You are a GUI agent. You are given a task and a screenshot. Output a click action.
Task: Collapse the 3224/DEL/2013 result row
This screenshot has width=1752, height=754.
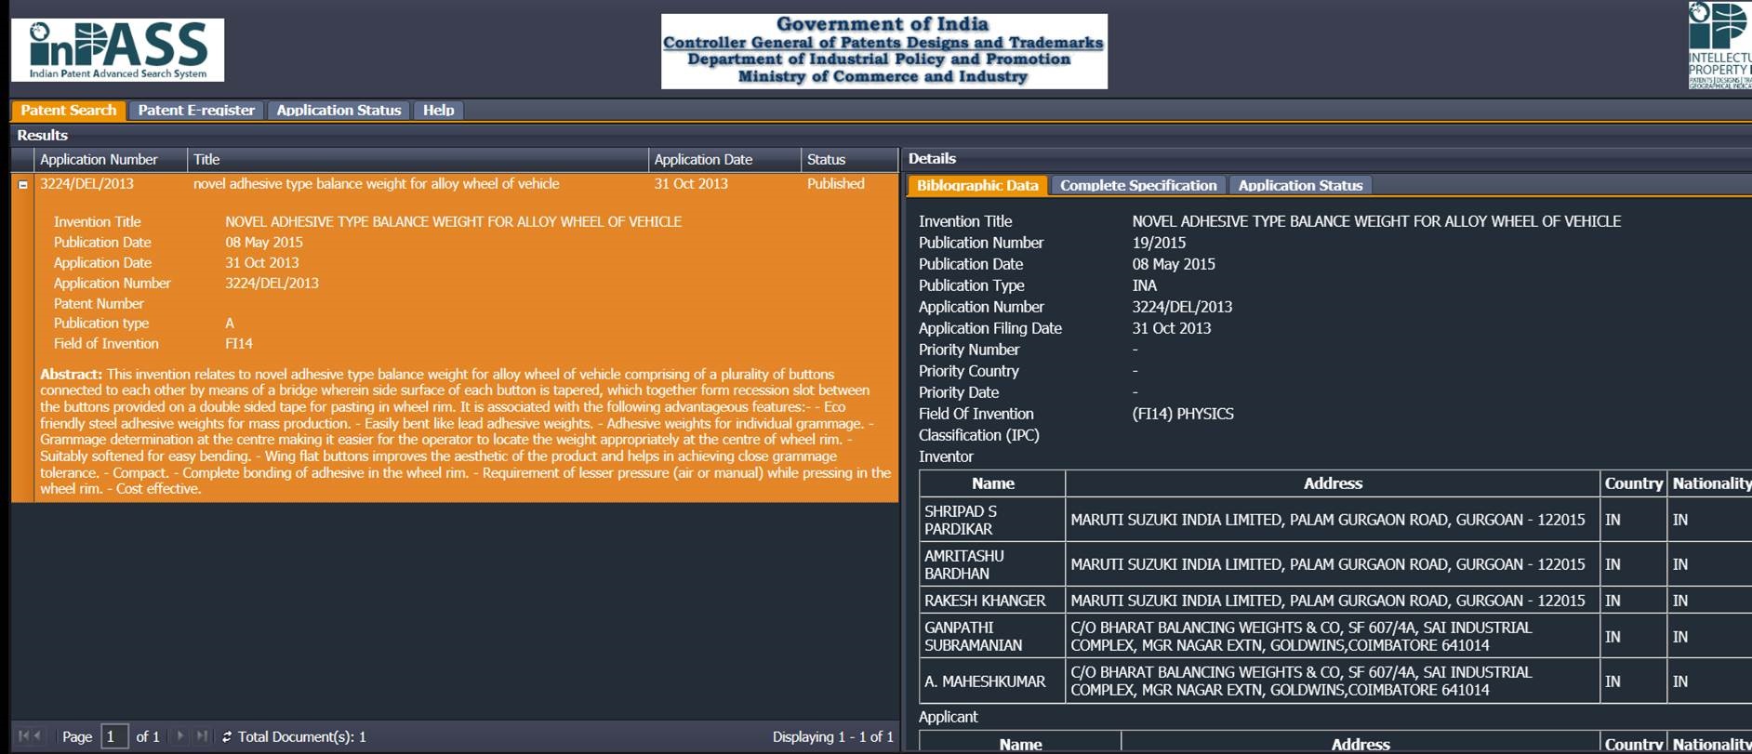click(x=23, y=185)
